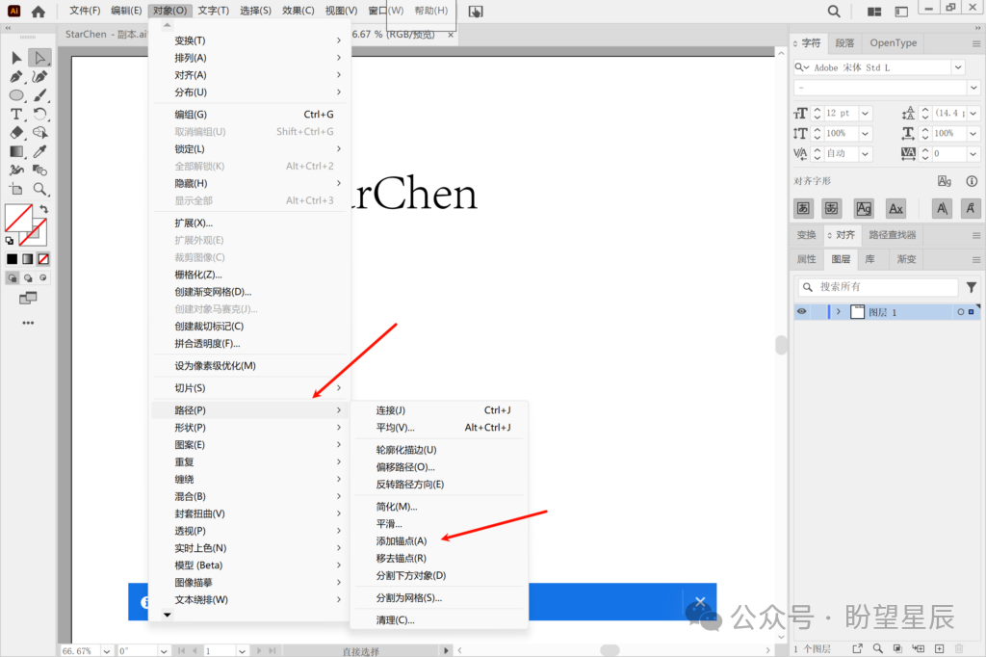Open the 文字(T) menu

click(x=213, y=11)
